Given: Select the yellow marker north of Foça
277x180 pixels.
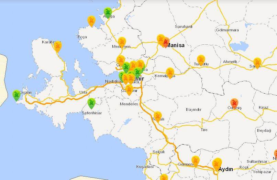Looking at the screenshot, I should pos(91,21).
